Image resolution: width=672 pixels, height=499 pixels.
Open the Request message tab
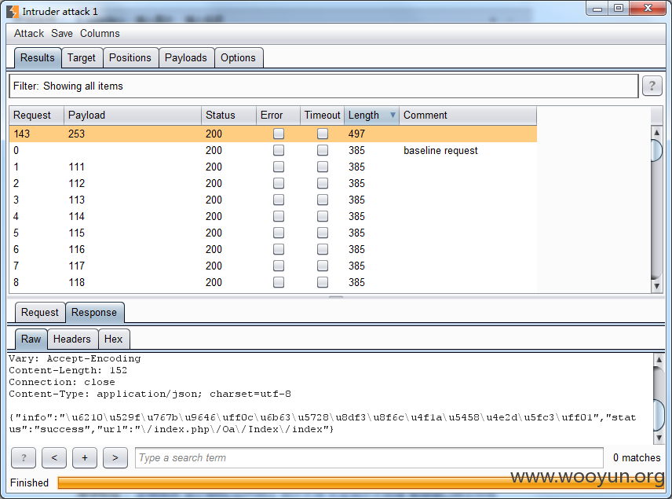click(40, 312)
